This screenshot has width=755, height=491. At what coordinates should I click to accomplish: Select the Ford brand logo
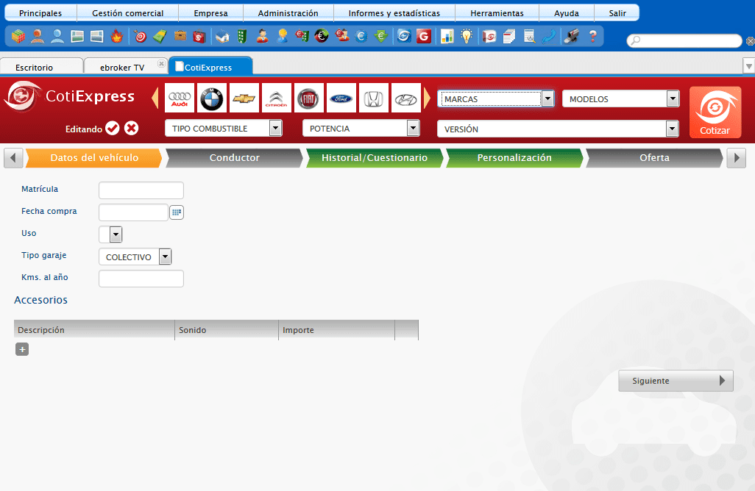pos(341,98)
